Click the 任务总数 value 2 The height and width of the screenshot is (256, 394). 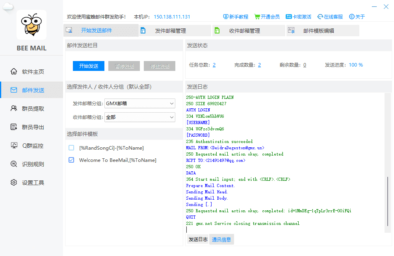pyautogui.click(x=214, y=65)
